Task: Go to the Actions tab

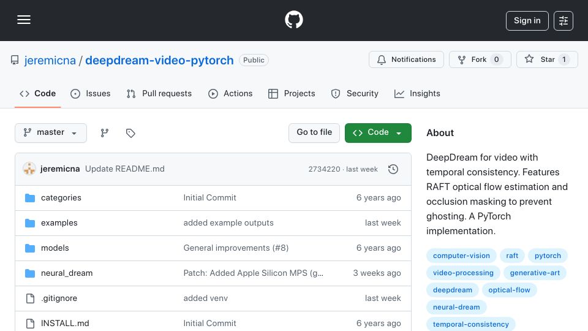Action: [230, 93]
